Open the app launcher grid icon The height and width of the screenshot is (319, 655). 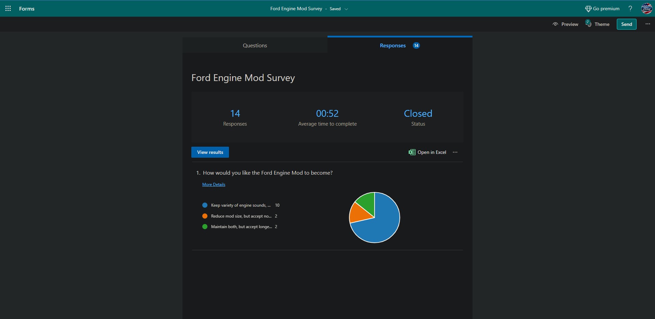tap(8, 9)
